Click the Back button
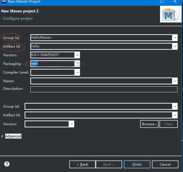Viewport: 183px width, 172px height. click(82, 164)
